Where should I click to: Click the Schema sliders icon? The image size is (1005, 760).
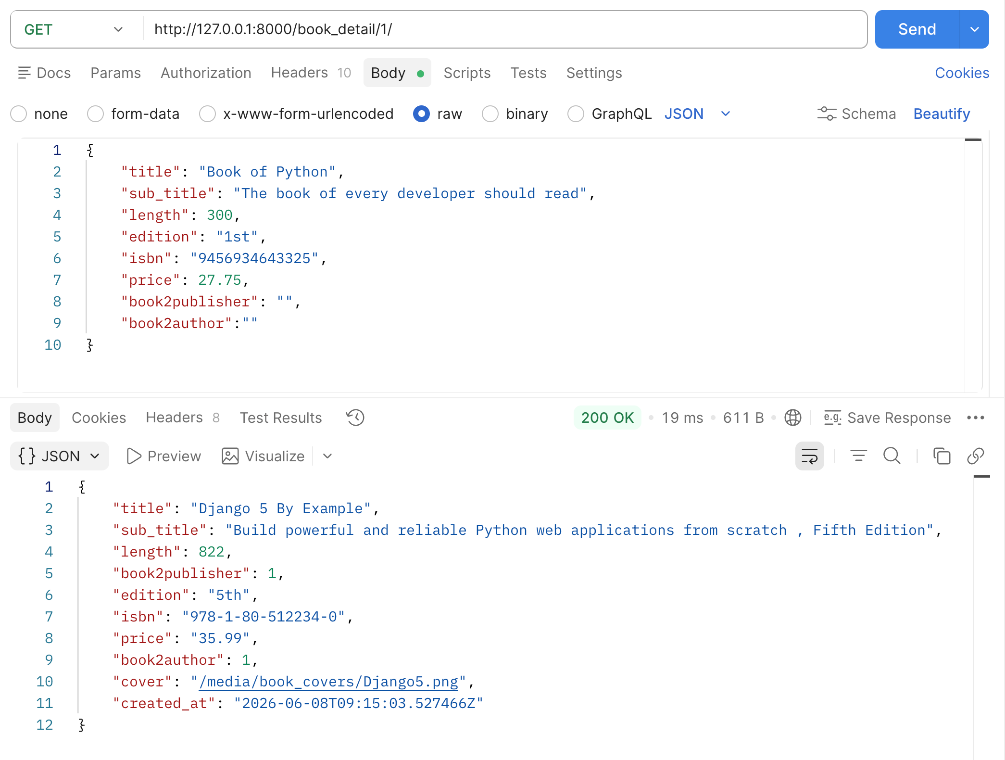[x=827, y=114]
